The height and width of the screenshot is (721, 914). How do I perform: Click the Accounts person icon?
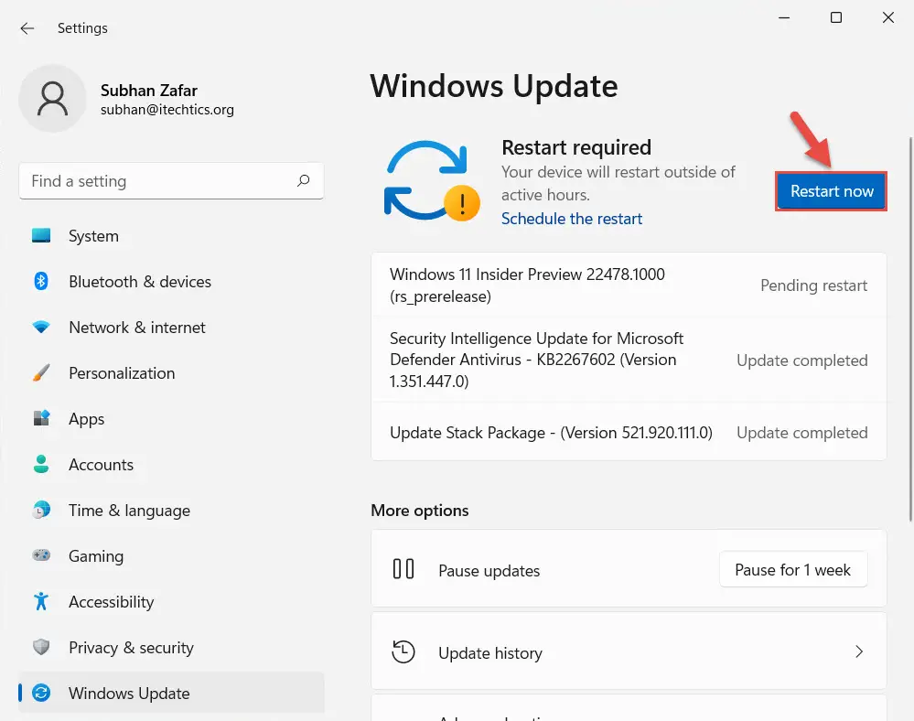41,464
